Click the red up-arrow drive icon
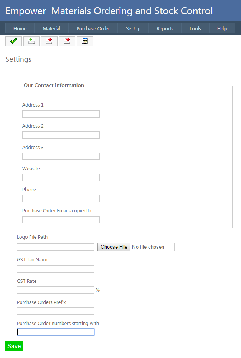Viewport: 241px width, 358px height. [49, 41]
